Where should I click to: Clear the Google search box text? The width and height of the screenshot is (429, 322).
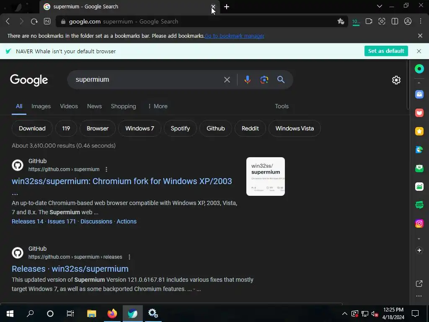coord(227,80)
